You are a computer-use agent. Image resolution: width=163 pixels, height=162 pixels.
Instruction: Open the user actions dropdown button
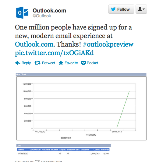click(141, 9)
